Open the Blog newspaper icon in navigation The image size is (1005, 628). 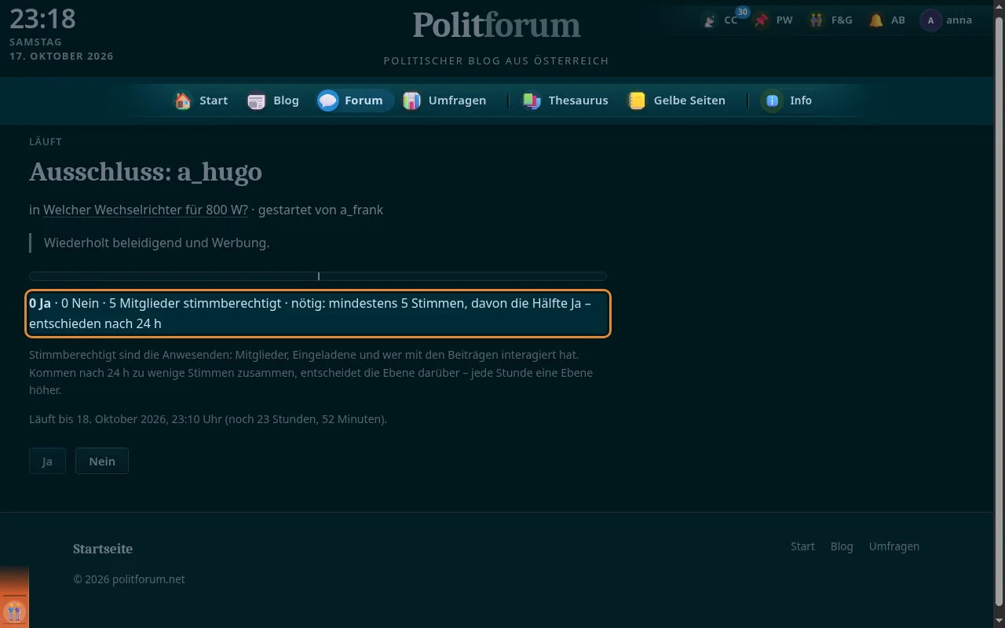(257, 100)
